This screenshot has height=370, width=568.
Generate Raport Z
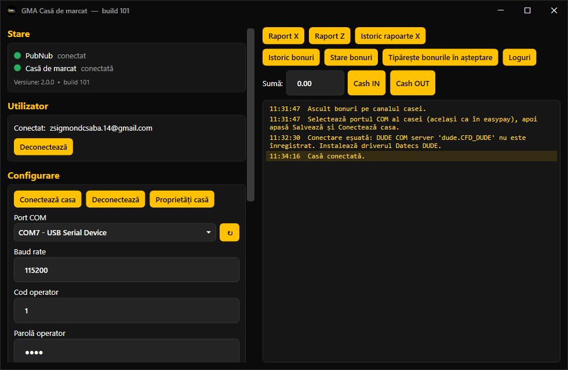coord(329,36)
